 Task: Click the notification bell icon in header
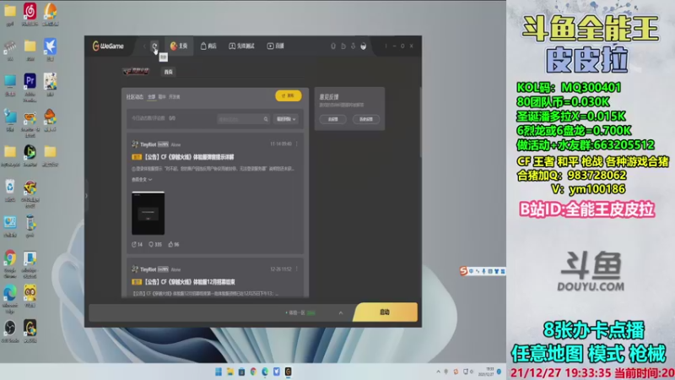coord(332,46)
